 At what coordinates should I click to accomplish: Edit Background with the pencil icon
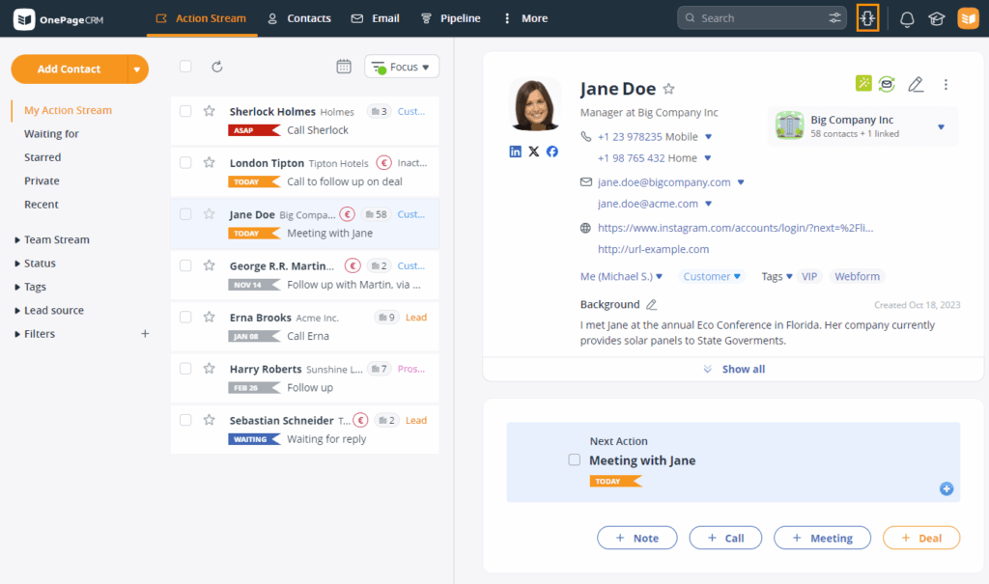tap(652, 305)
